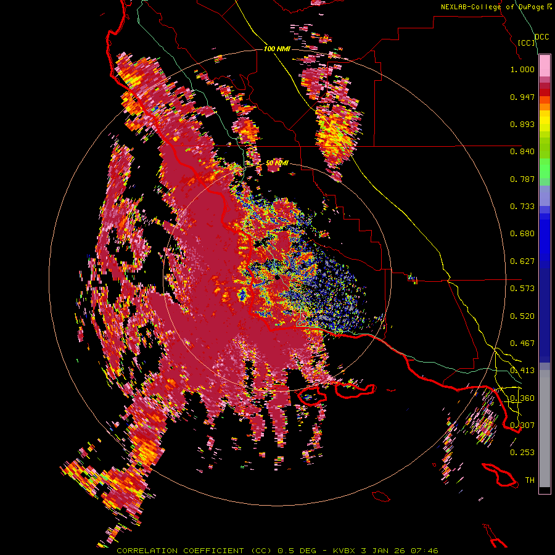Click the black radar site dot at the rings' center

click(277, 278)
